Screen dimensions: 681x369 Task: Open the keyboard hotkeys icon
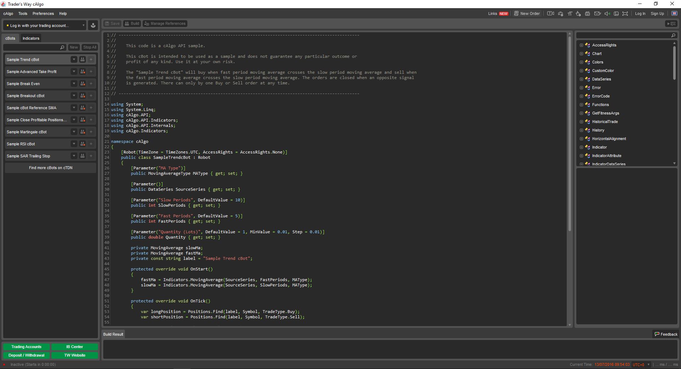pyautogui.click(x=588, y=13)
